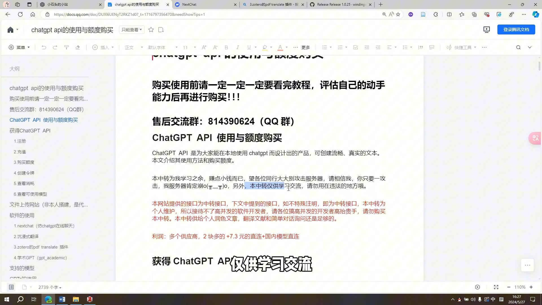Switch to Release 1.0.25 GitHub tab
The image size is (542, 305).
pos(341,5)
